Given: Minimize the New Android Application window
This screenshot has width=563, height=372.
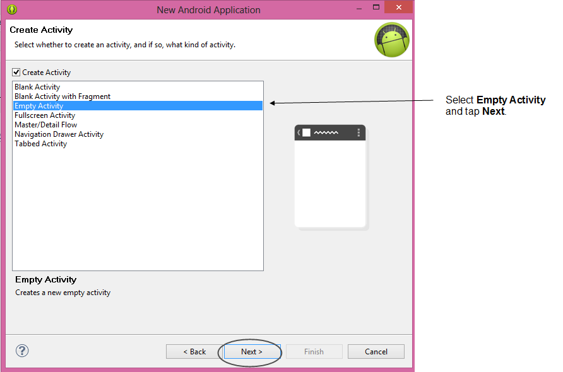Looking at the screenshot, I should coord(359,8).
